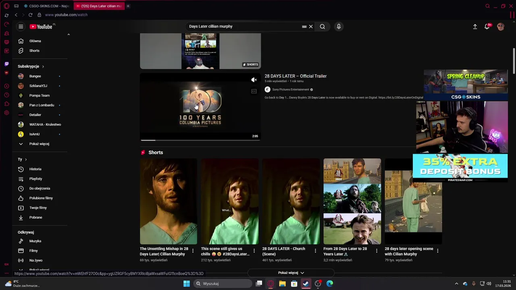Screen dimensions: 516x290
Task: Click the Wyszukaj taskbar search field
Action: [x=223, y=284]
